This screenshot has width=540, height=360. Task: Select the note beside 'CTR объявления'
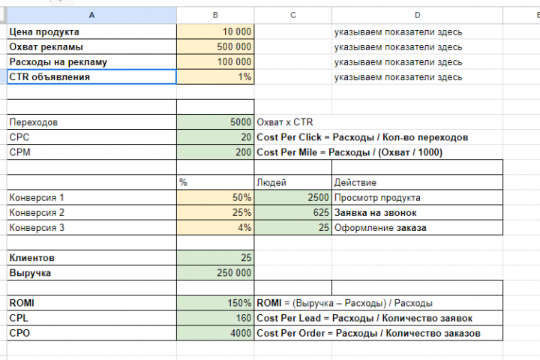(418, 76)
